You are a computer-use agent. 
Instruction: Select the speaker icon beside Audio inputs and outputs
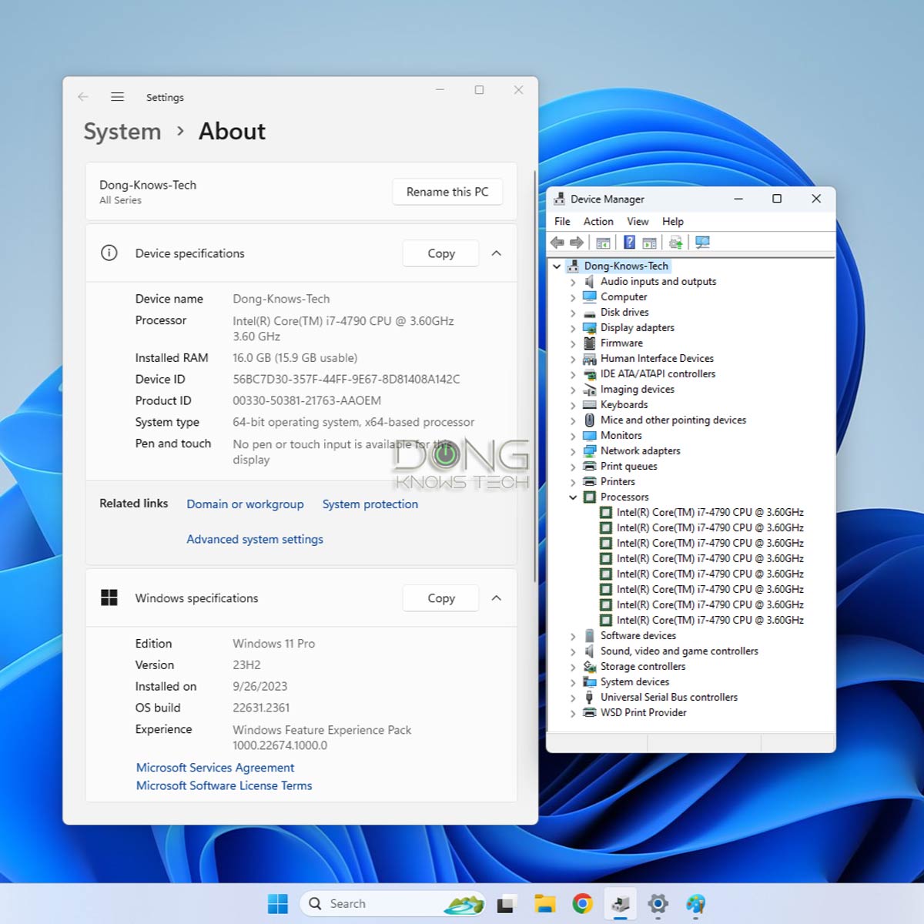click(x=590, y=281)
